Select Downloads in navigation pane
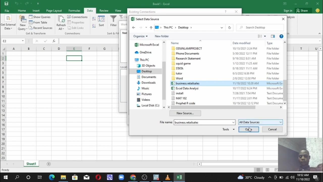 [x=146, y=83]
